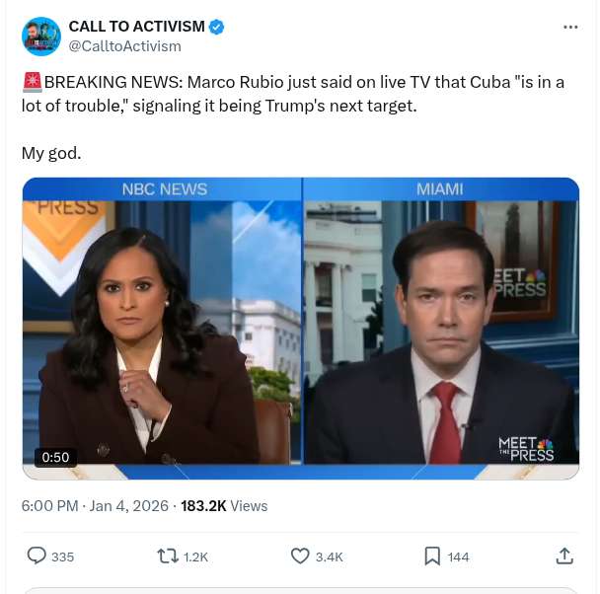The height and width of the screenshot is (594, 600).
Task: Bookmark this post
Action: tap(432, 557)
